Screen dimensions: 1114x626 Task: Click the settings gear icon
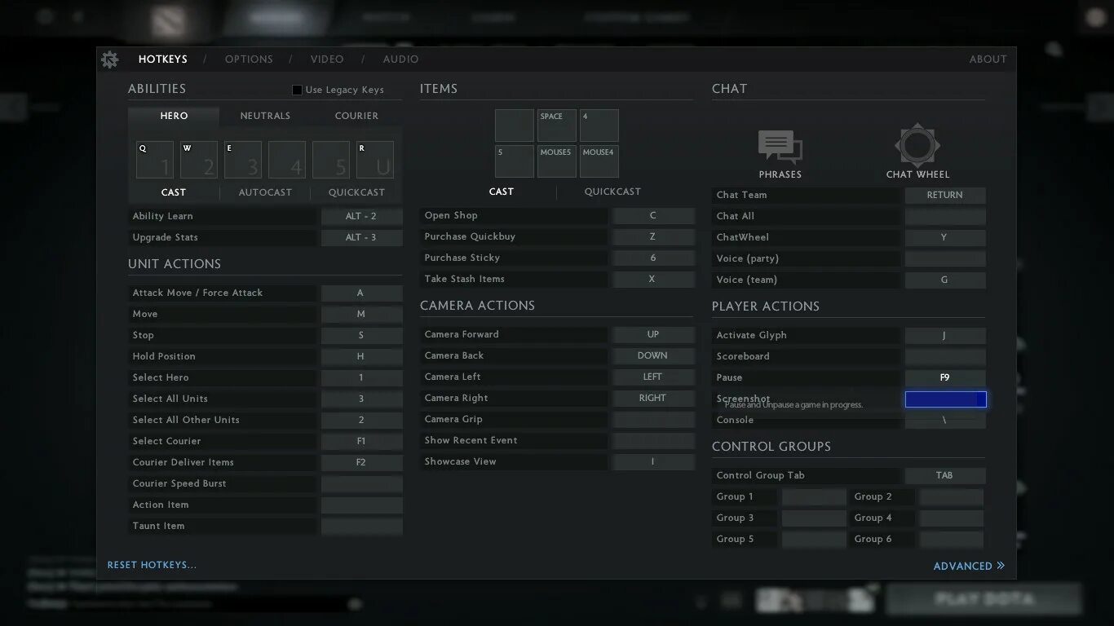click(109, 60)
